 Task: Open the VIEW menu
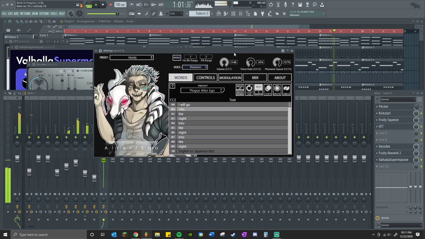tap(35, 14)
